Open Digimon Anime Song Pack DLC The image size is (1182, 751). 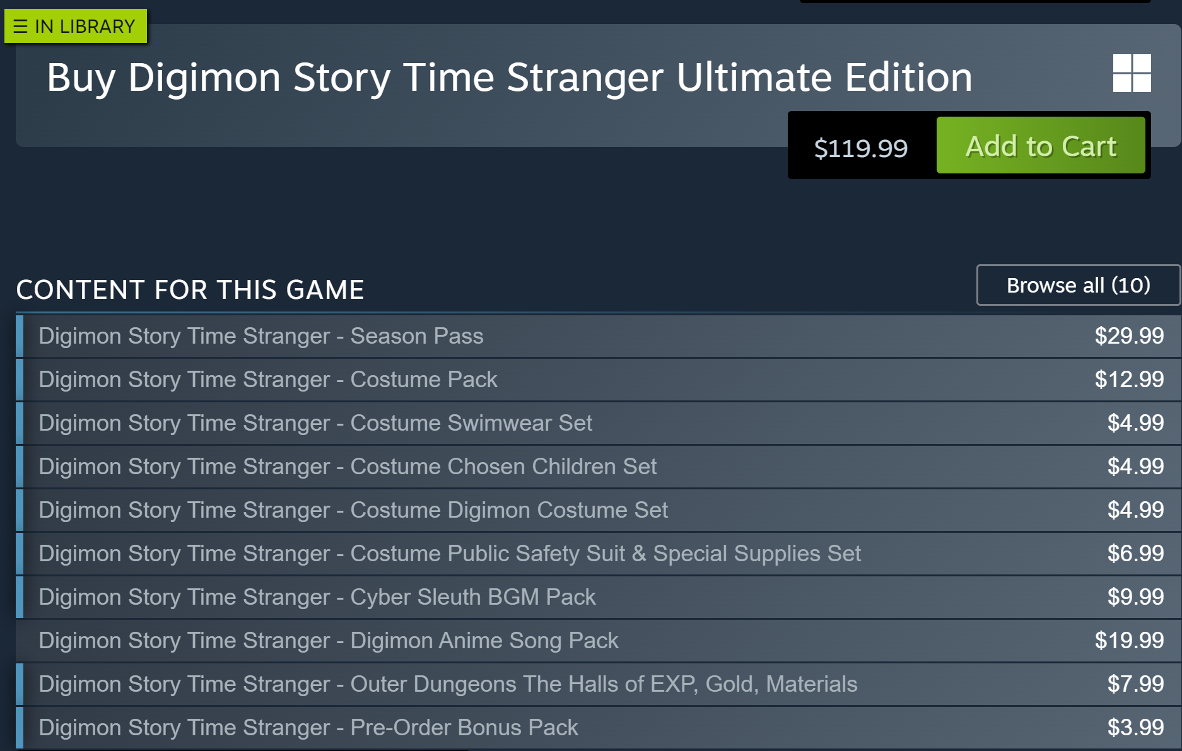329,641
